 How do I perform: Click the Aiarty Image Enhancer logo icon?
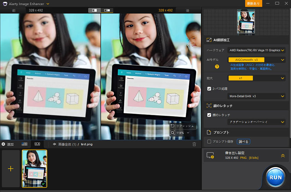(x=5, y=4)
